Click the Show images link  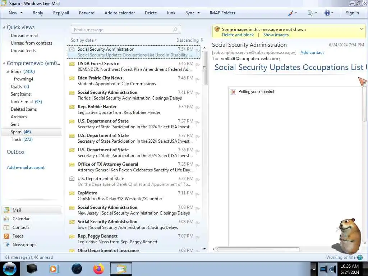tap(276, 35)
